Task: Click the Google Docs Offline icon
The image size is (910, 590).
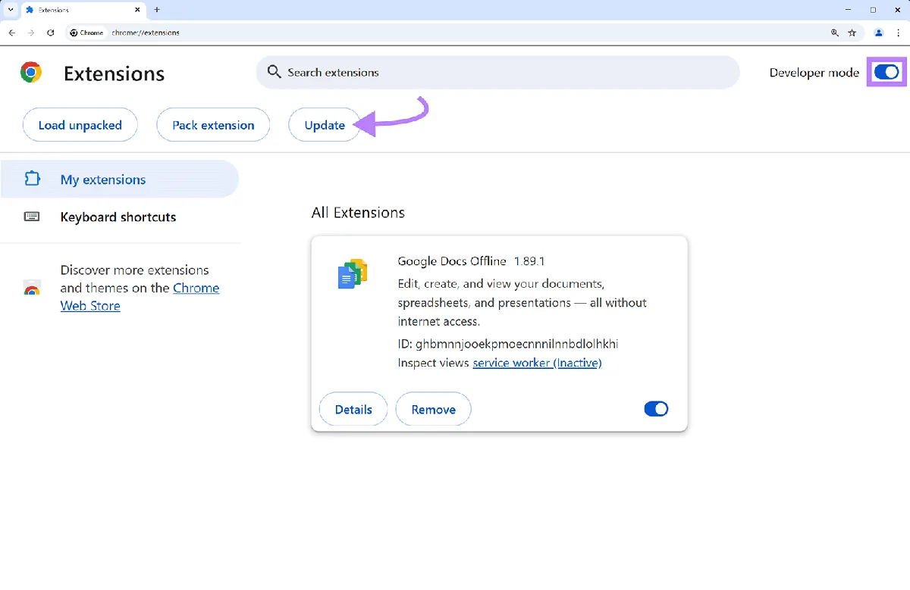Action: (x=352, y=273)
